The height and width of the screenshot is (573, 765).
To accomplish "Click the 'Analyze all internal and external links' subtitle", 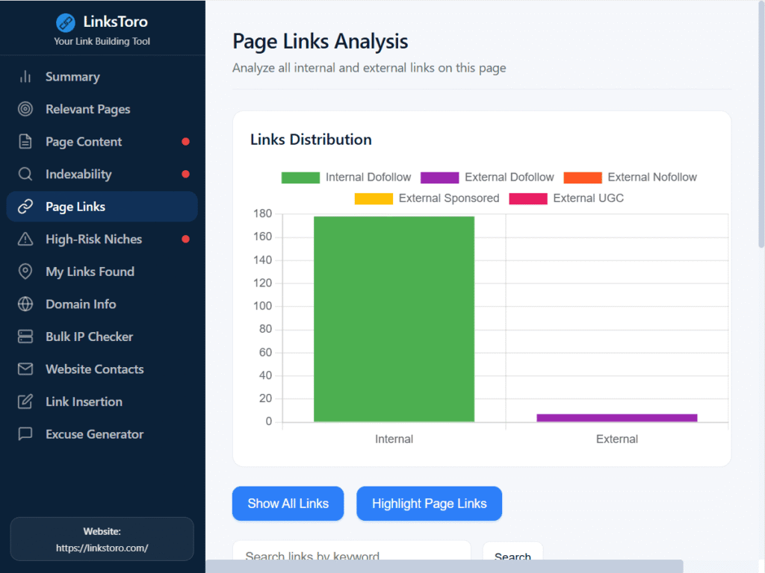I will click(369, 68).
